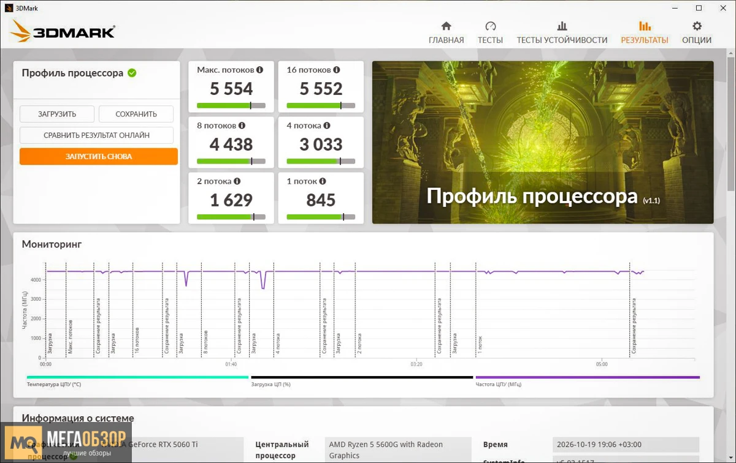Click СОХРАНИТЬ button
Image resolution: width=736 pixels, height=463 pixels.
click(x=136, y=114)
